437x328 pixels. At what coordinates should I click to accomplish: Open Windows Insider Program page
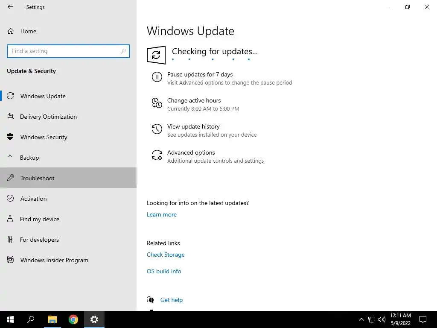[68, 260]
